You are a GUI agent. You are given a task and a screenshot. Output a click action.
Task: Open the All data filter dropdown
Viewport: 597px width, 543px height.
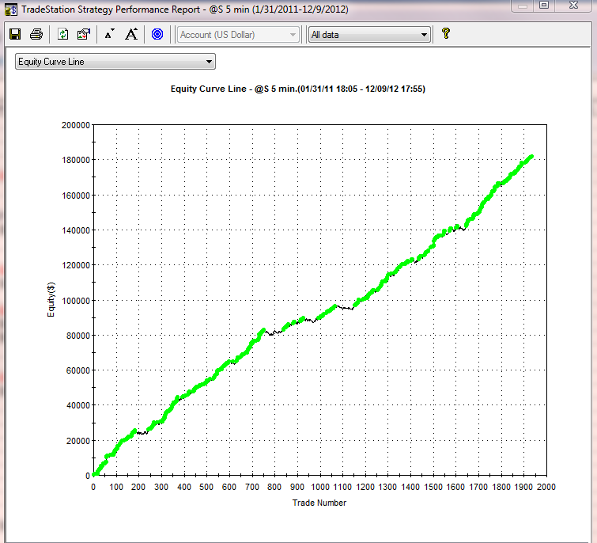pyautogui.click(x=424, y=35)
